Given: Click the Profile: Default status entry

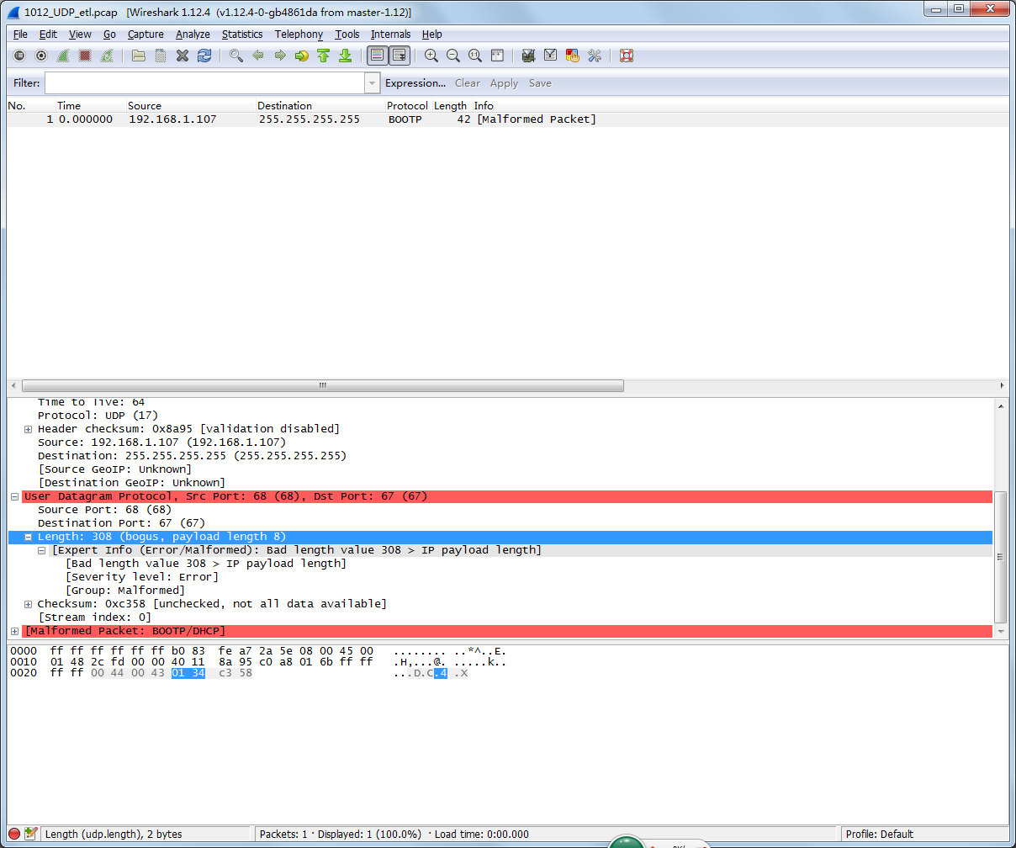Looking at the screenshot, I should pos(880,834).
